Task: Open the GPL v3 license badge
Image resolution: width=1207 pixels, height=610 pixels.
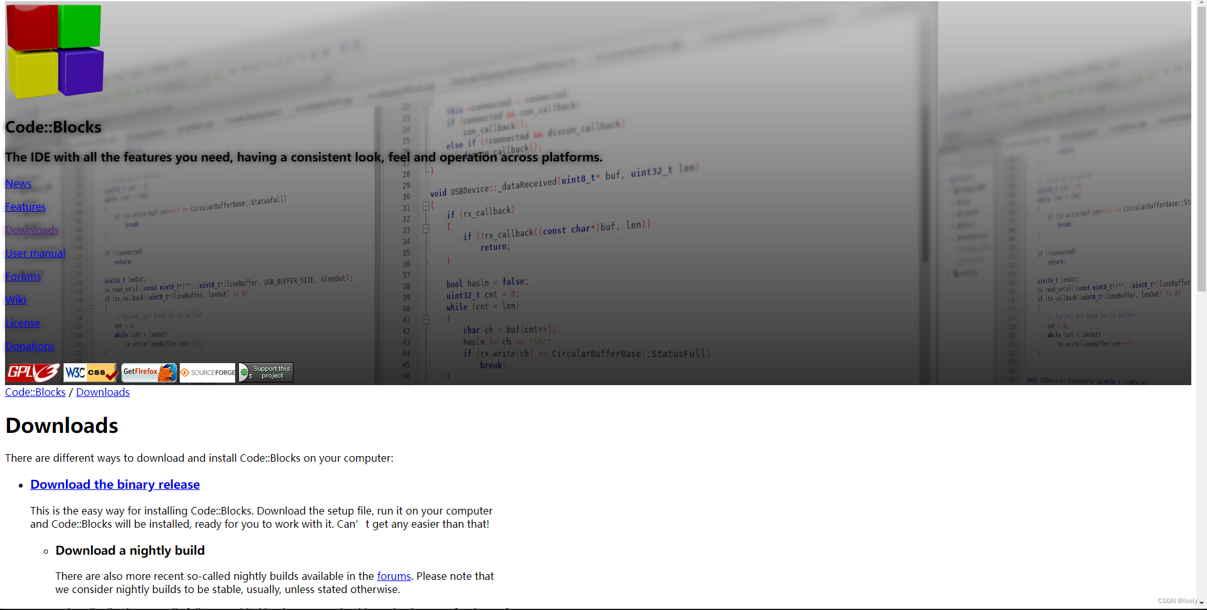Action: [x=33, y=373]
